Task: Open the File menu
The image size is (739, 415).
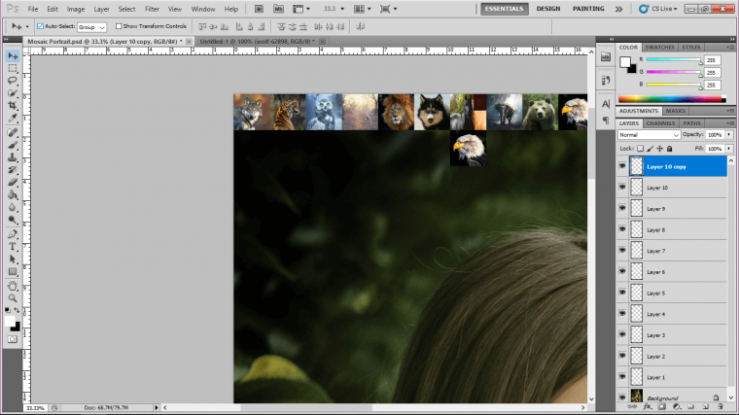Action: coord(33,9)
